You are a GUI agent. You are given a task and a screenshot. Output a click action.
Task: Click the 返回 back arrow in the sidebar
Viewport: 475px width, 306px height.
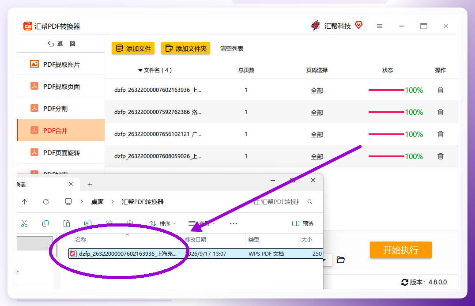click(x=51, y=44)
